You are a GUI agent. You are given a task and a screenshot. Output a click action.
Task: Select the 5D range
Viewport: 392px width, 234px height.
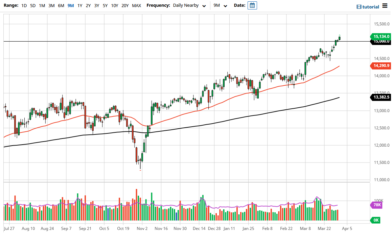pyautogui.click(x=33, y=5)
